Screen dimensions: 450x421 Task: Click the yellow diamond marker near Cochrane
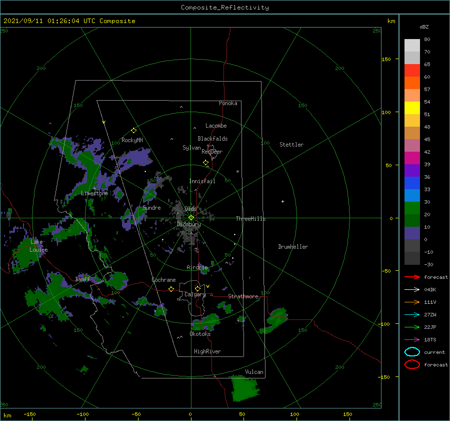(x=171, y=289)
